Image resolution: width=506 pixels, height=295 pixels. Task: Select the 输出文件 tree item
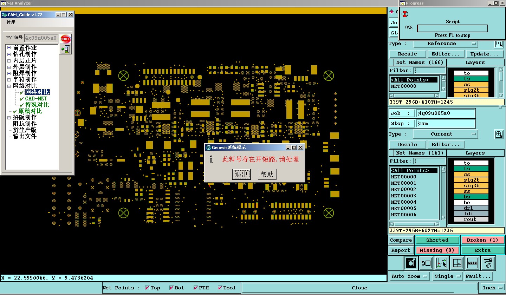pyautogui.click(x=25, y=137)
